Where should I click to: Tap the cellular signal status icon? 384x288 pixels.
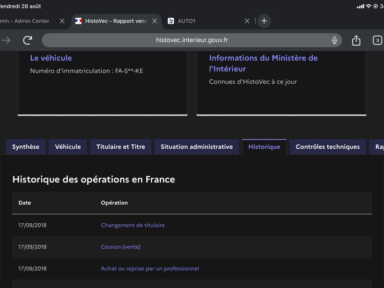pyautogui.click(x=360, y=6)
